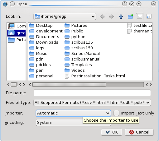Screen dimensions: 159x141
Task: Click the horizontal scrollbar handle of the file list
Action: tap(69, 85)
